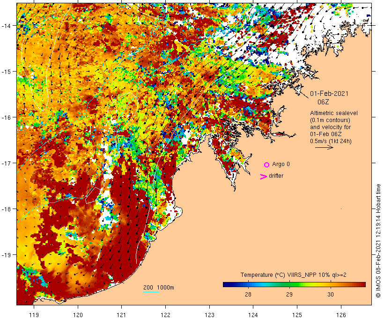The image size is (384, 318).
Task: Click the '200 1000m' depth label
Action: (159, 288)
